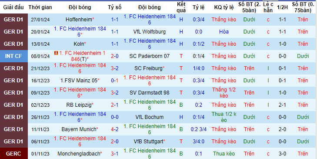
Task: Click the VfL Wolfsburg team name
Action: click(150, 32)
